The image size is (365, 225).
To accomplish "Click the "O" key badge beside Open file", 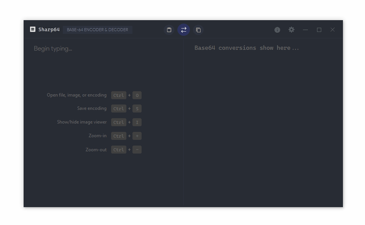I will click(137, 95).
